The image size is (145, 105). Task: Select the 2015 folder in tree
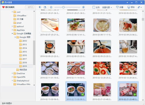[x=23, y=52]
